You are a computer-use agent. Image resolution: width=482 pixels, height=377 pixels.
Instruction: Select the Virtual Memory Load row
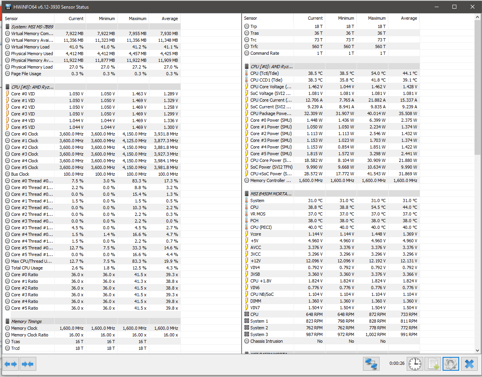click(92, 47)
